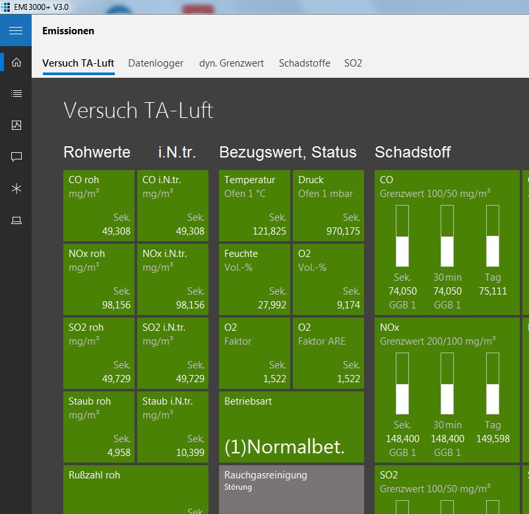
Task: Switch to the Datenlogger tab
Action: (156, 63)
